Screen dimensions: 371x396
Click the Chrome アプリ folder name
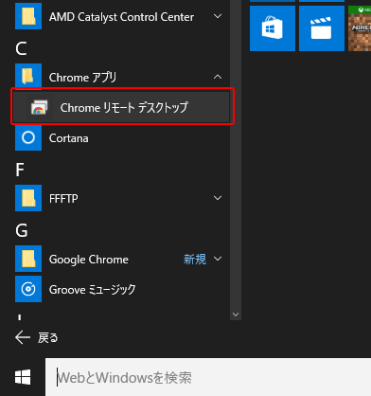83,78
